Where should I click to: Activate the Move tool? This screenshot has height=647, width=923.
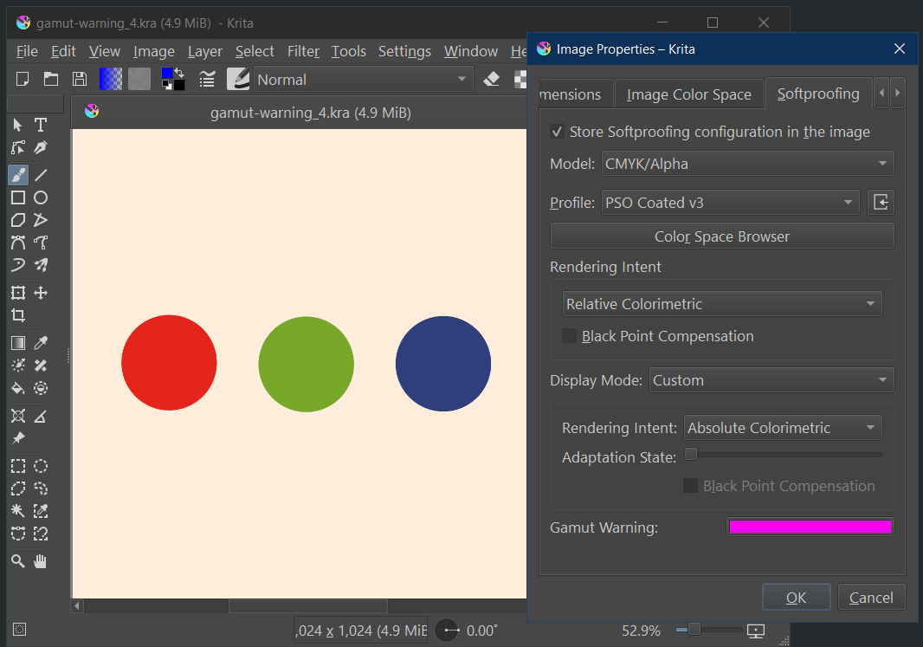tap(41, 293)
